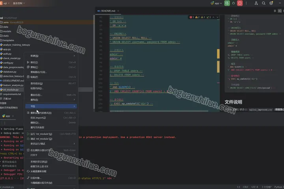
Task: Select 复制路径/引用 menu entry
Action: (51, 72)
